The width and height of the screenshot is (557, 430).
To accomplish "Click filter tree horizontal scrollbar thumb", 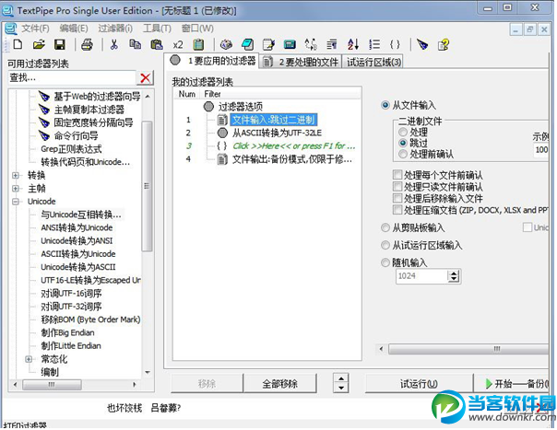I will click(52, 385).
